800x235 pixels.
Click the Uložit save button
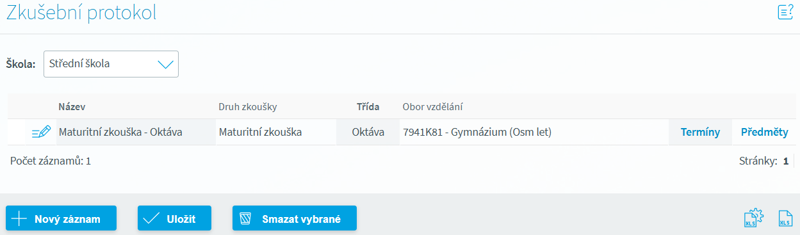point(174,218)
